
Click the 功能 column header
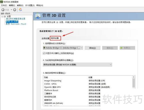pyautogui.click(x=46, y=77)
